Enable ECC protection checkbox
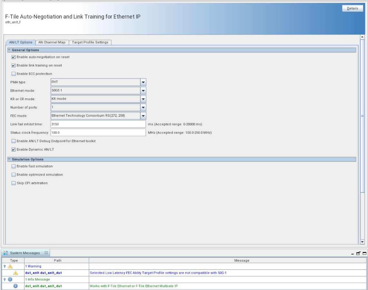 14,74
